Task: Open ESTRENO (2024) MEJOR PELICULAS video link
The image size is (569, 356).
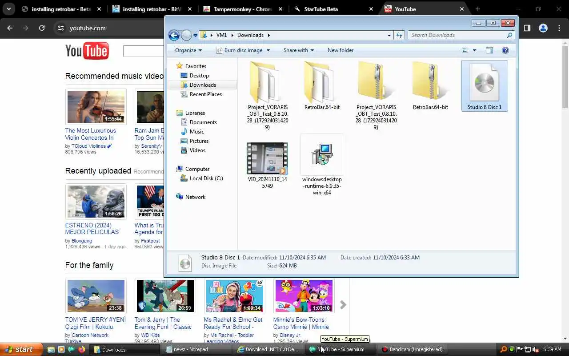Action: click(x=92, y=229)
